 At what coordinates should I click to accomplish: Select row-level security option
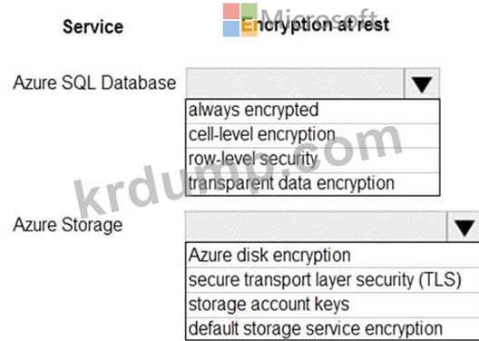[x=312, y=160]
